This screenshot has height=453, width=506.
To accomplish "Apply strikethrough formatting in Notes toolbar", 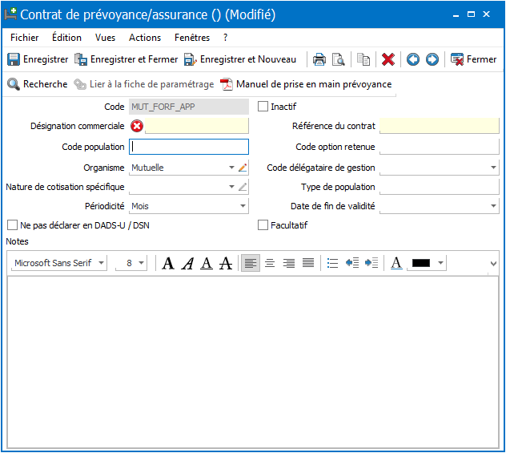I will (226, 263).
